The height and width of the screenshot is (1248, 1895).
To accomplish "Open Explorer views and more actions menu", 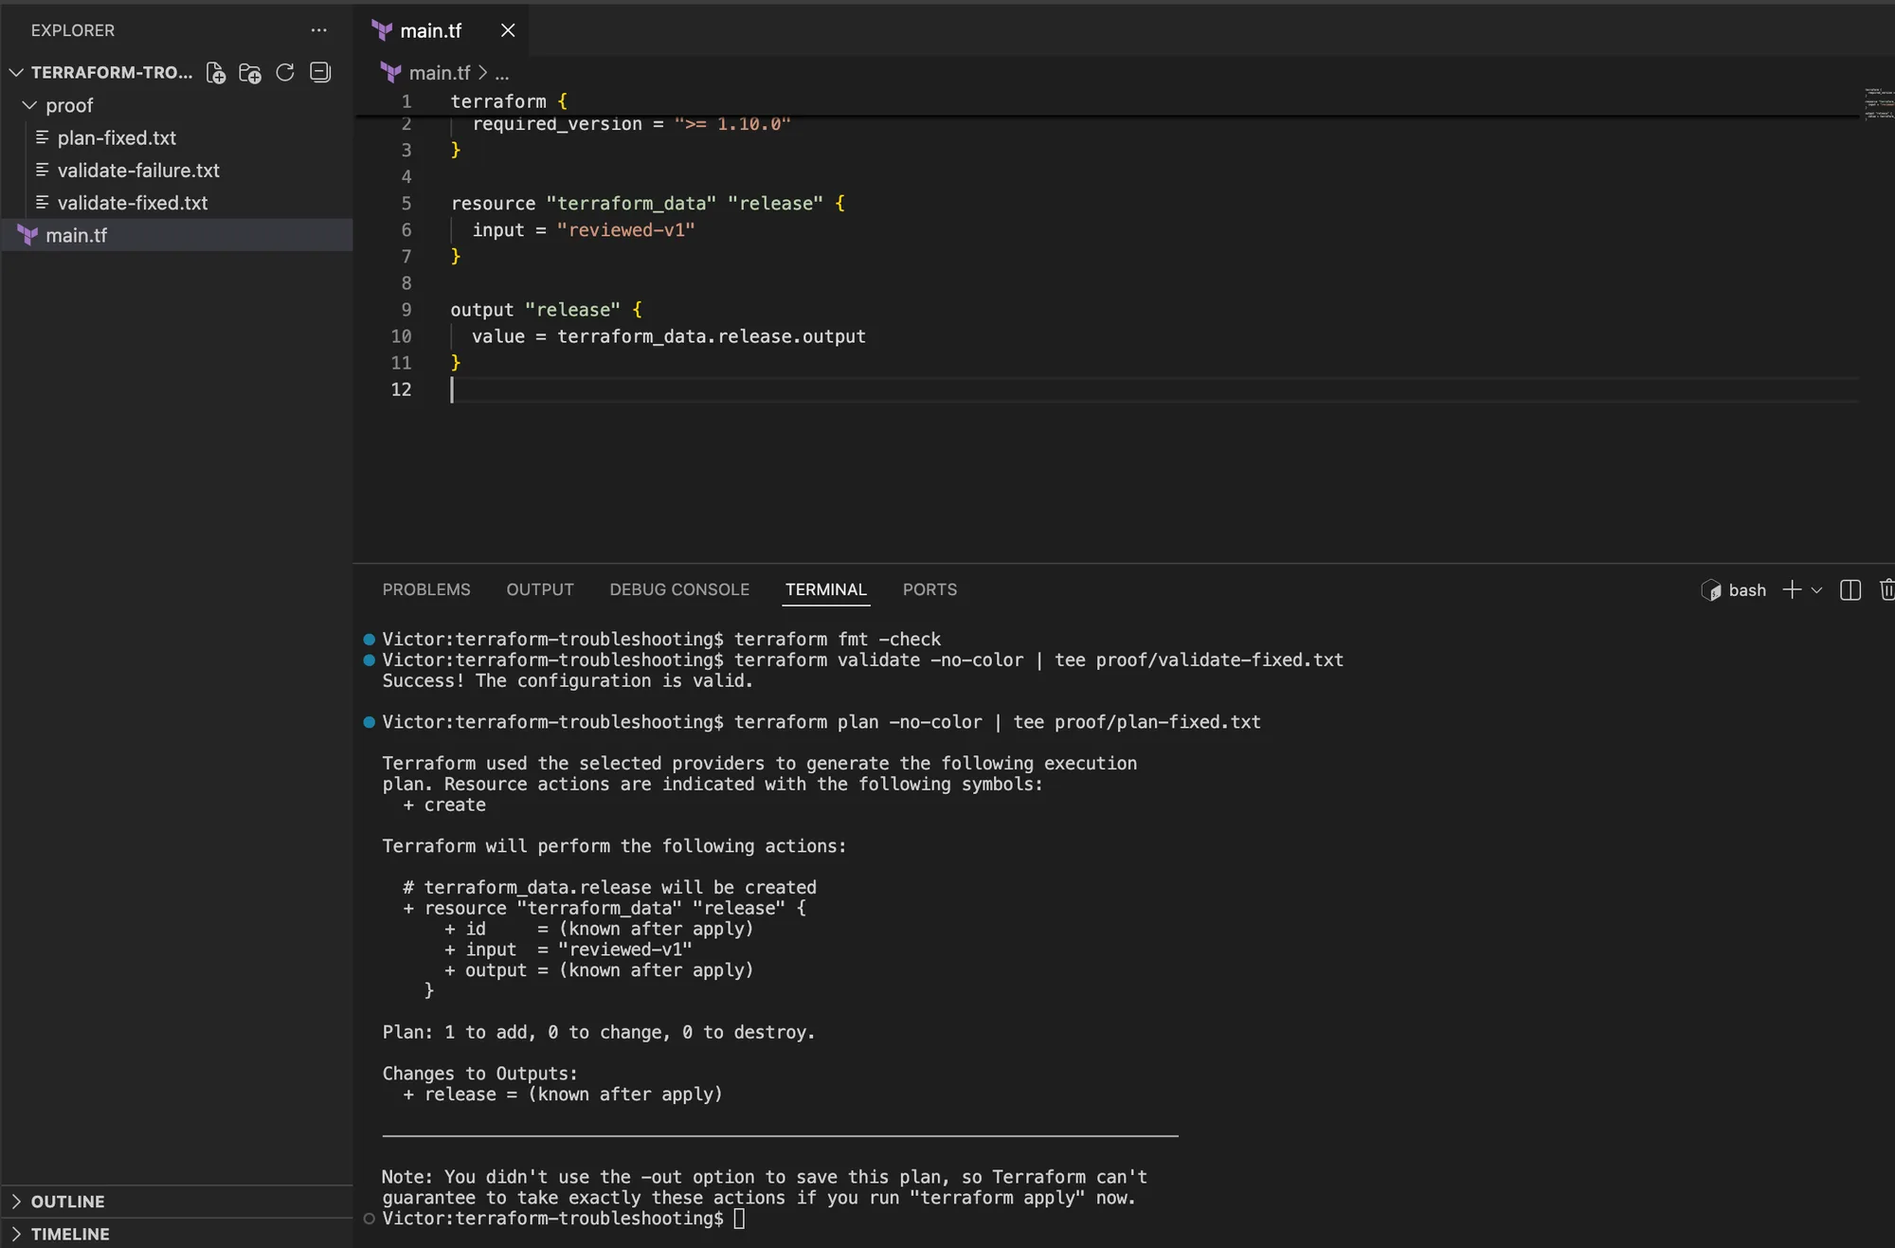I will [319, 30].
